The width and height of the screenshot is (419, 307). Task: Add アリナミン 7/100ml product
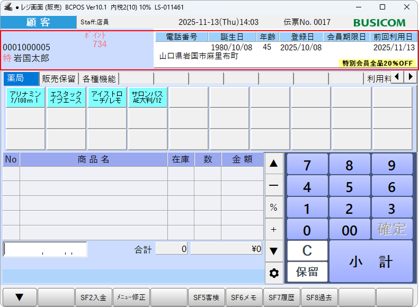pos(25,97)
